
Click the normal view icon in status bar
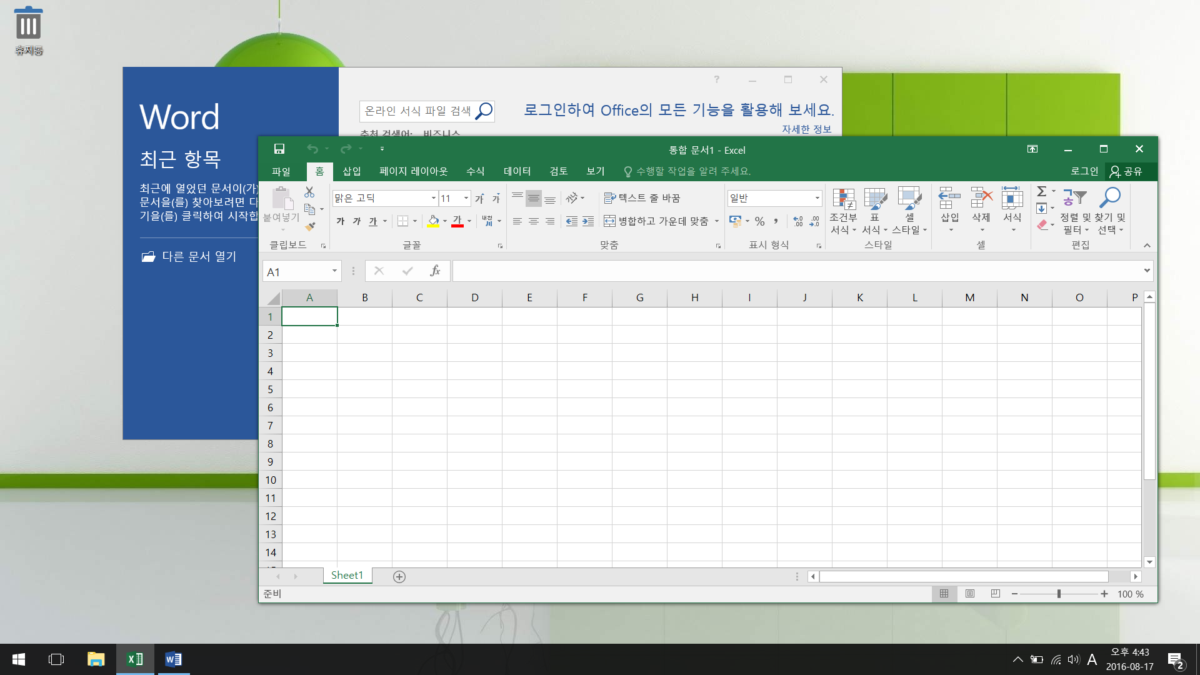944,594
